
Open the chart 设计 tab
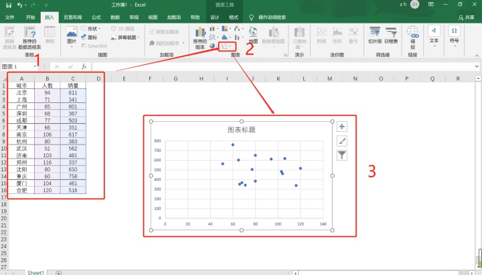pyautogui.click(x=215, y=17)
